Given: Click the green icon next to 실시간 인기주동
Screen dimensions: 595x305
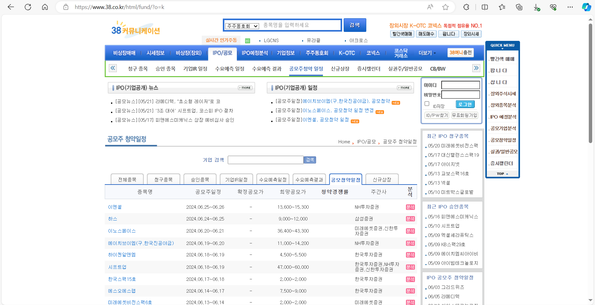Looking at the screenshot, I should pyautogui.click(x=247, y=41).
